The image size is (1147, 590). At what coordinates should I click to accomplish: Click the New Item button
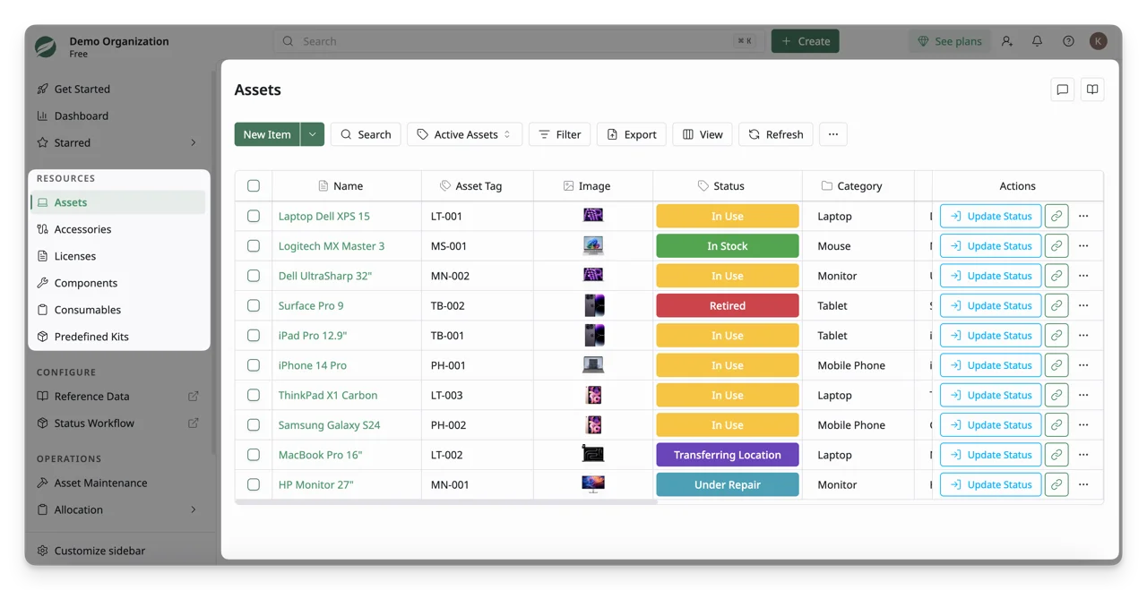[267, 134]
